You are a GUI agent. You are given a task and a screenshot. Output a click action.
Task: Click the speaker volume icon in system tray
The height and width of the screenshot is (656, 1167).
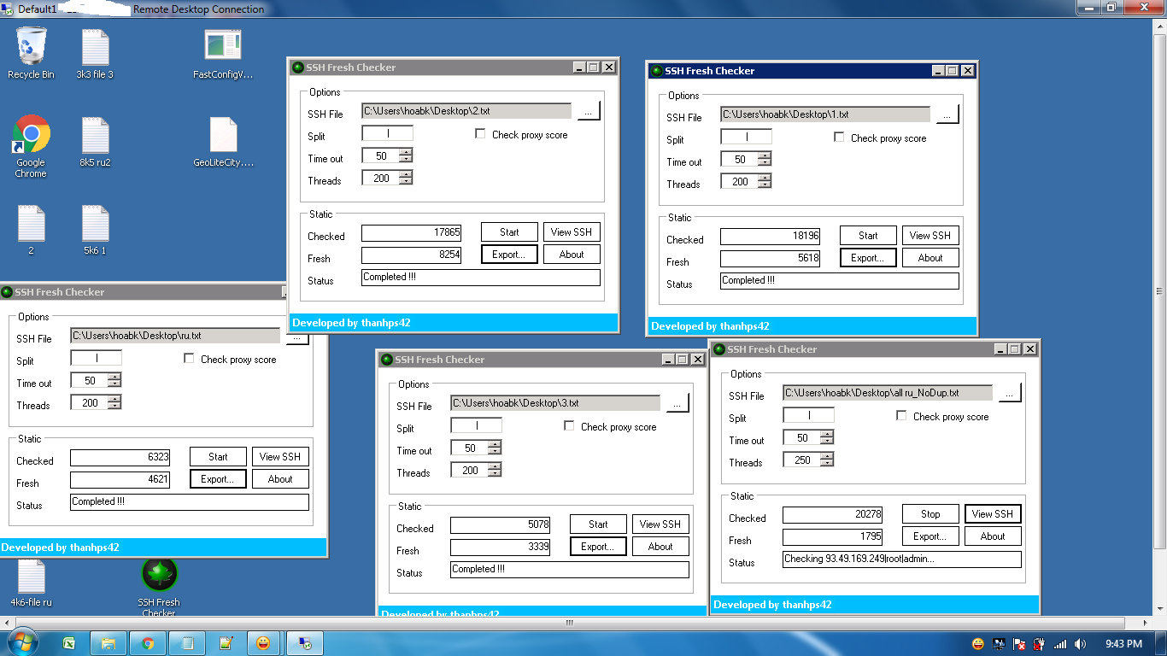(x=1080, y=644)
